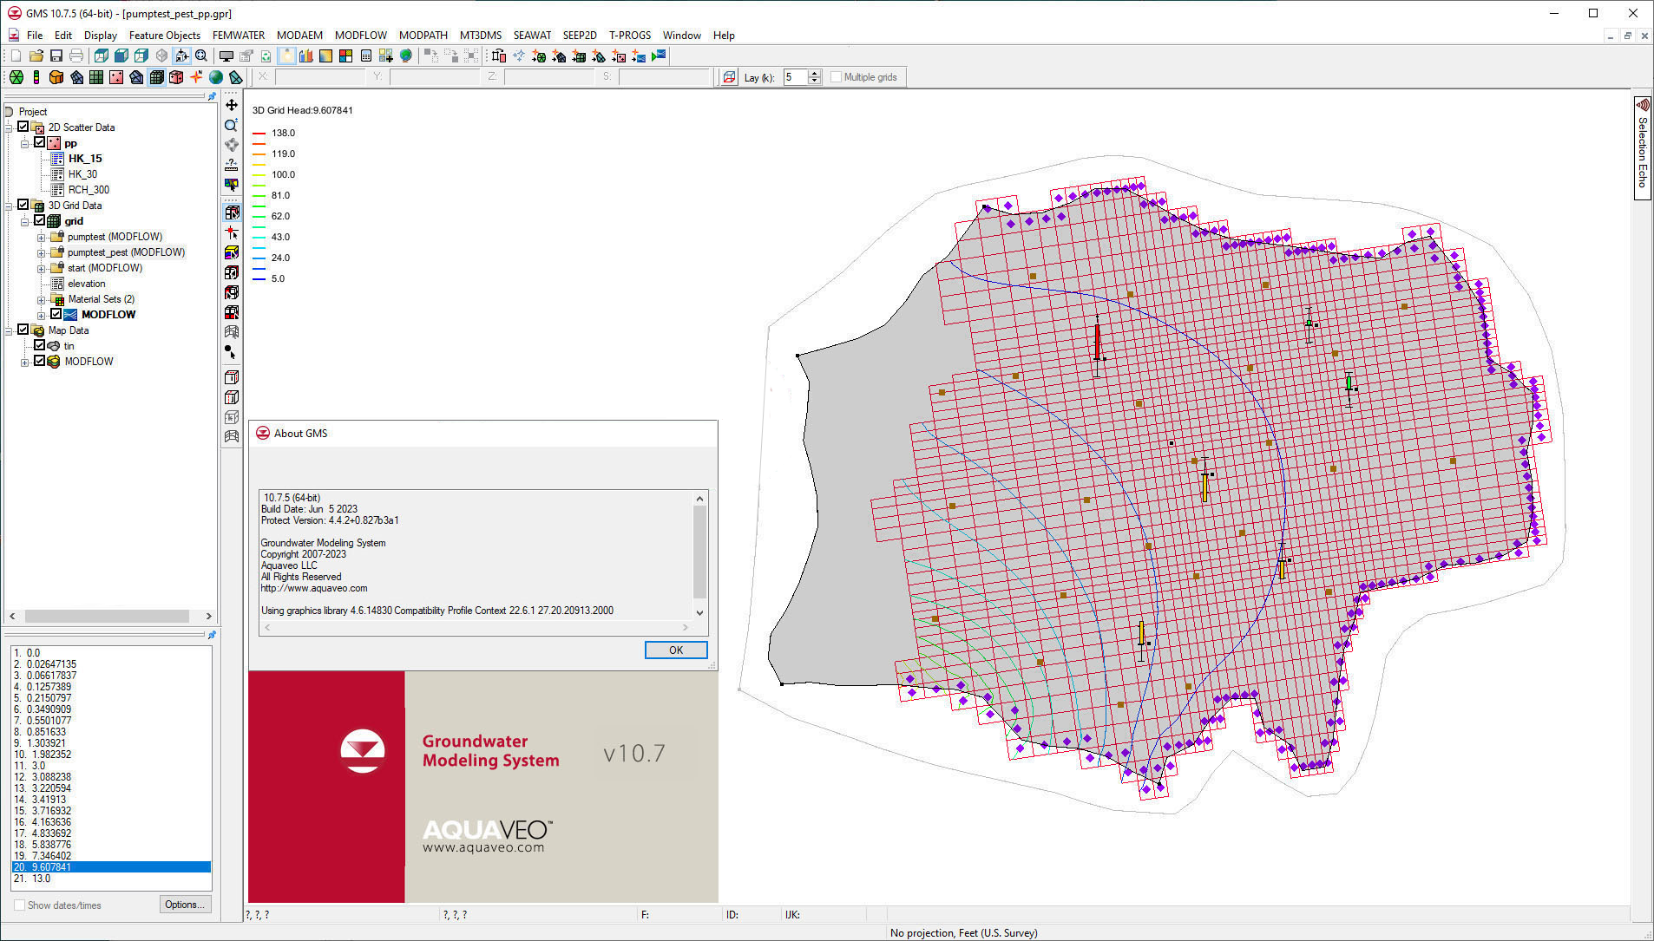Click the Print icon
1654x941 pixels.
pos(76,56)
